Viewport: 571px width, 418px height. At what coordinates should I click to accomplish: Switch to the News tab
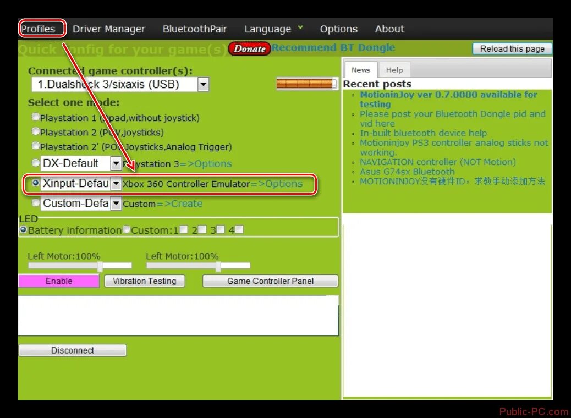coord(360,69)
